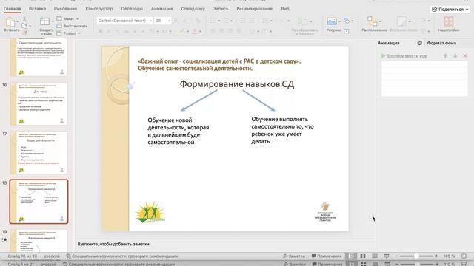Click the Рисунок picture icon

tap(332, 21)
